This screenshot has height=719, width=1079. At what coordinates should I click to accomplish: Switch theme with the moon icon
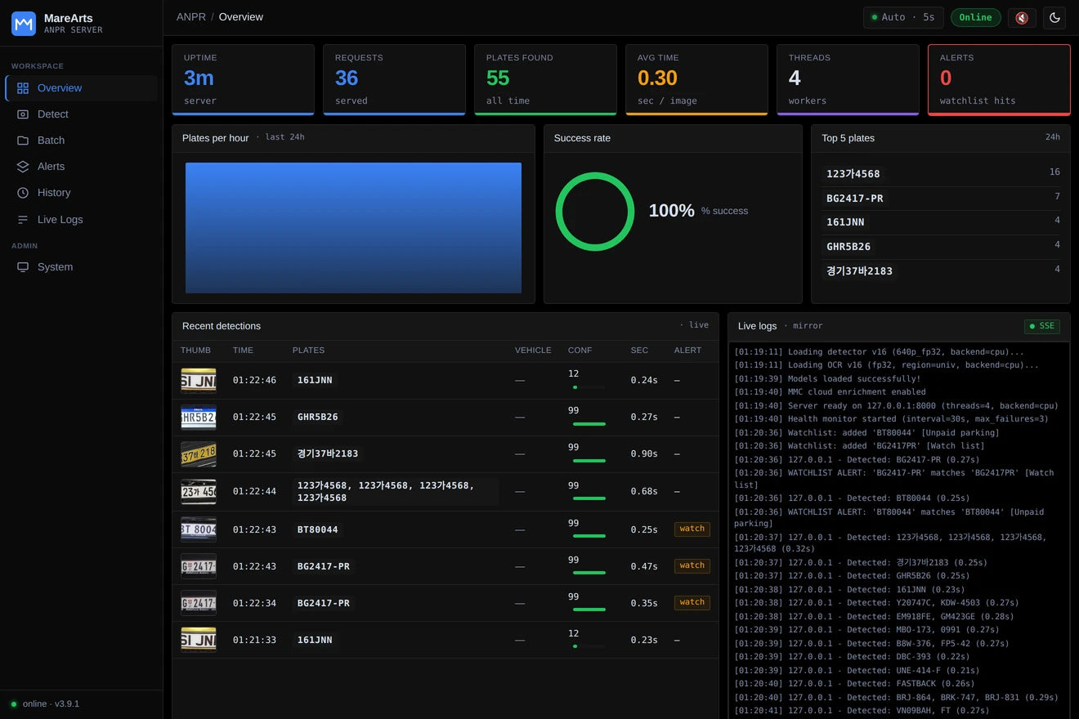tap(1054, 17)
